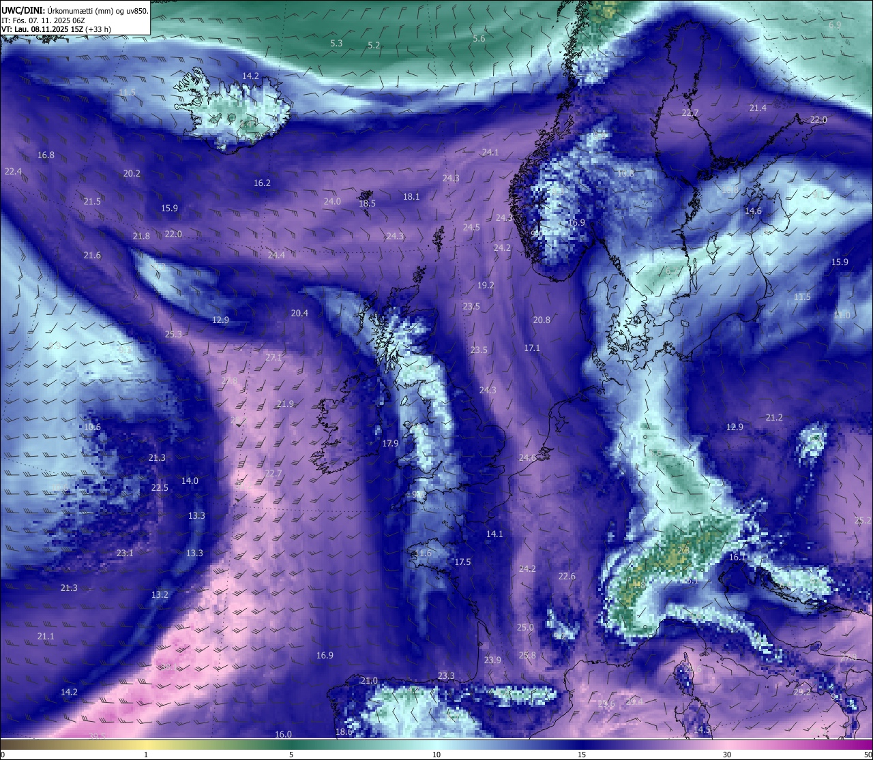Click the 16.1 value near the Alps
The height and width of the screenshot is (760, 873).
(x=737, y=558)
